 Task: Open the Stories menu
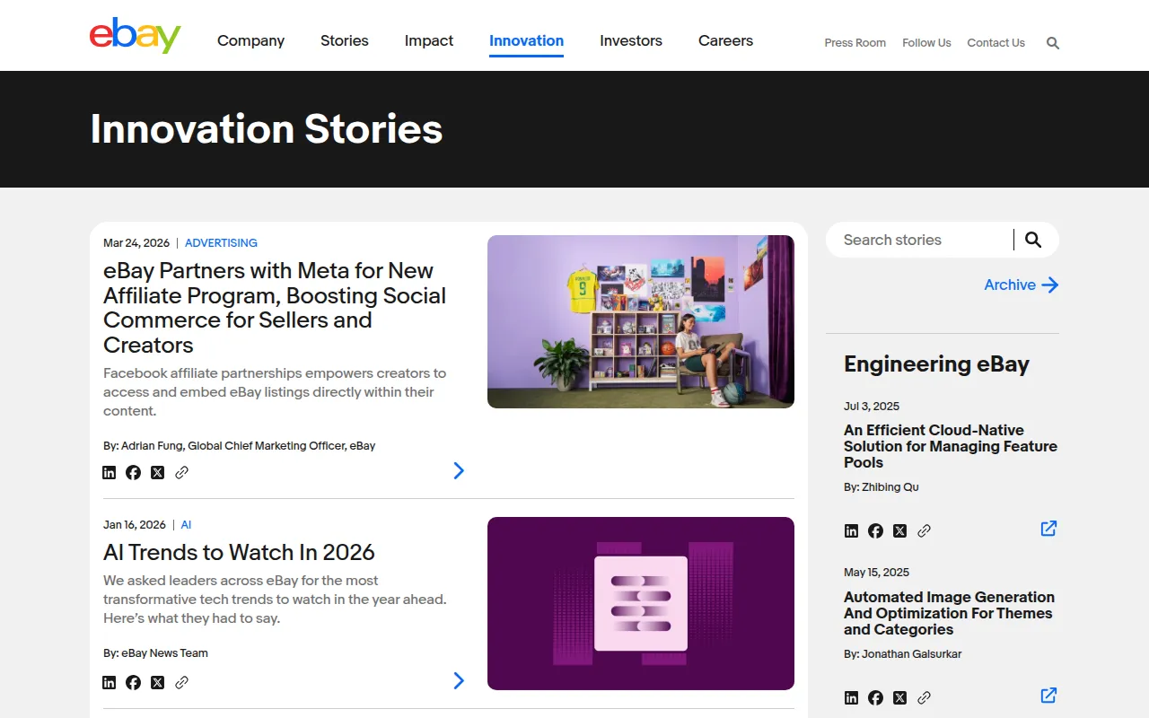coord(345,40)
